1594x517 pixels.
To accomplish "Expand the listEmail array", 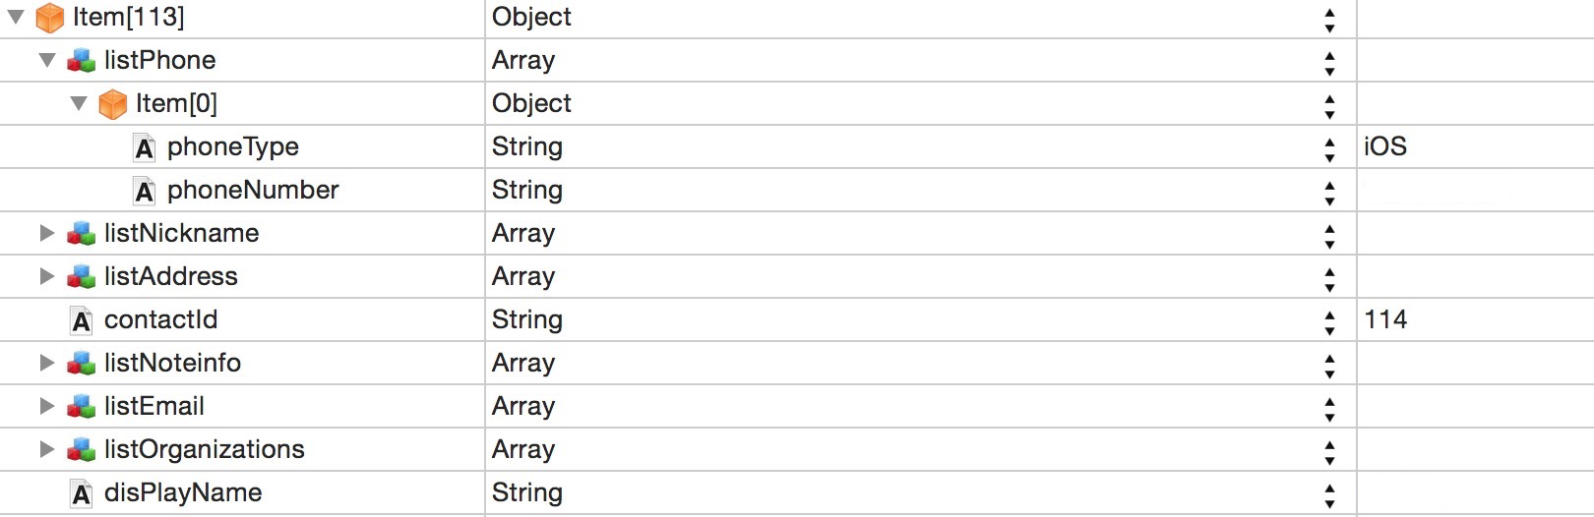I will pos(46,406).
